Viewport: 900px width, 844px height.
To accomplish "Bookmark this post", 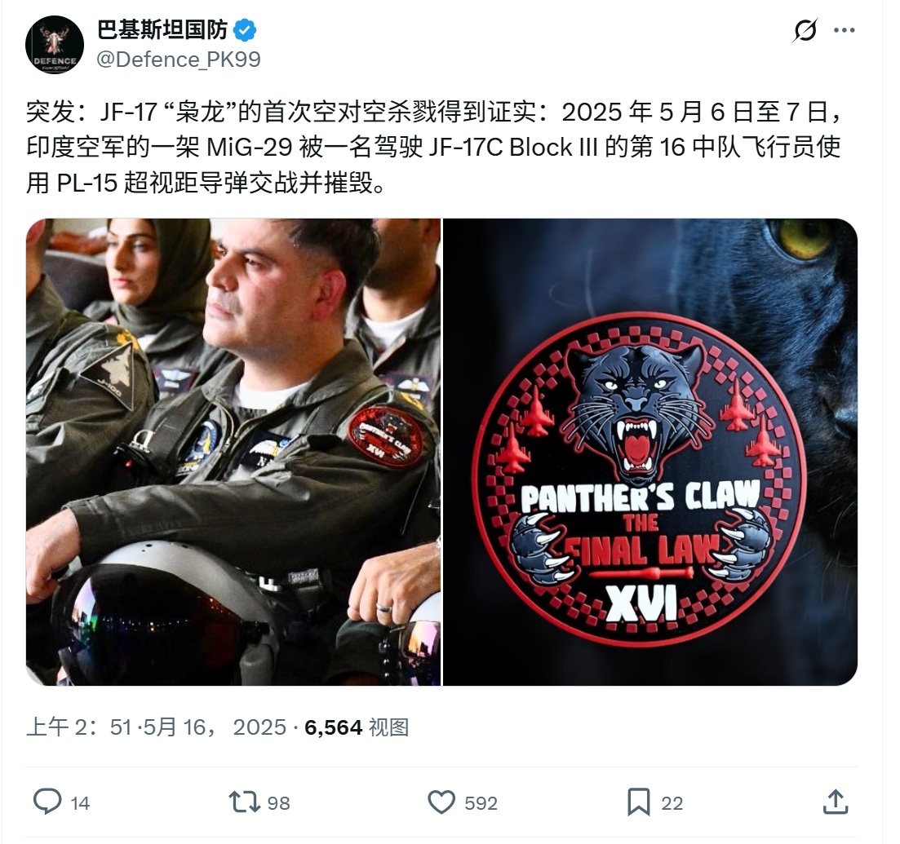I will tap(638, 802).
